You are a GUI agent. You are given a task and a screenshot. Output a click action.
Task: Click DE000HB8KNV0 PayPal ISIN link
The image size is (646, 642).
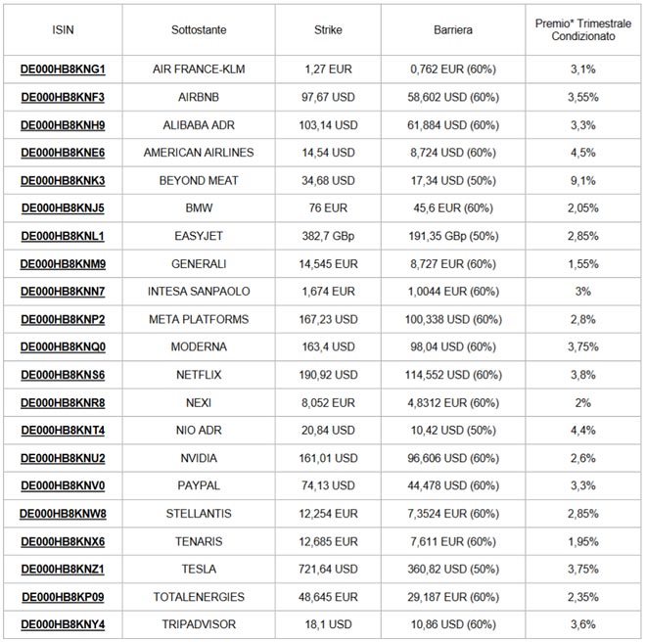point(63,486)
